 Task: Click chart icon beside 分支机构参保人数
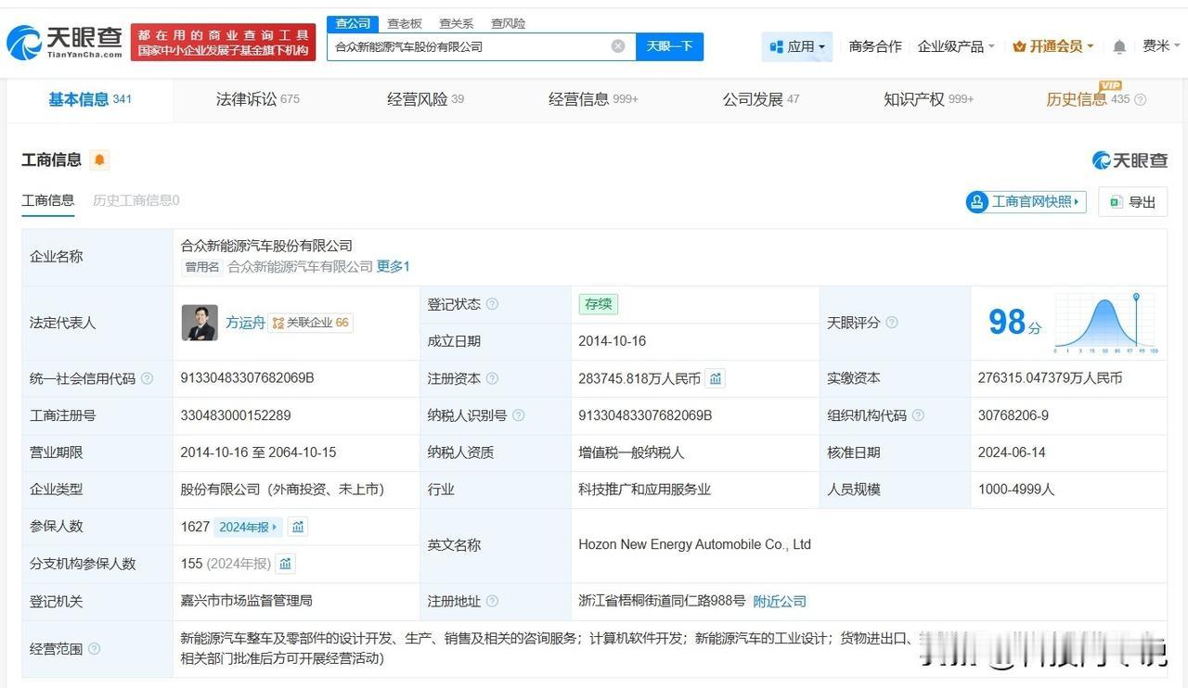click(286, 564)
